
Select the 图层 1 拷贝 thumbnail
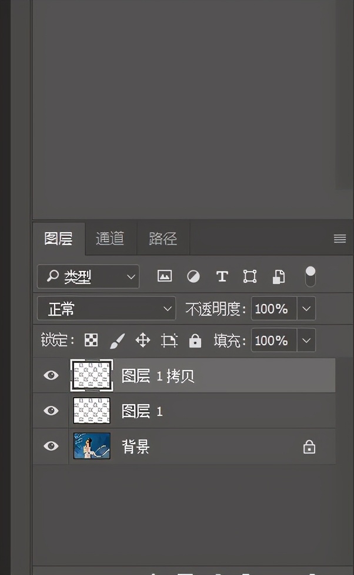[x=92, y=375]
